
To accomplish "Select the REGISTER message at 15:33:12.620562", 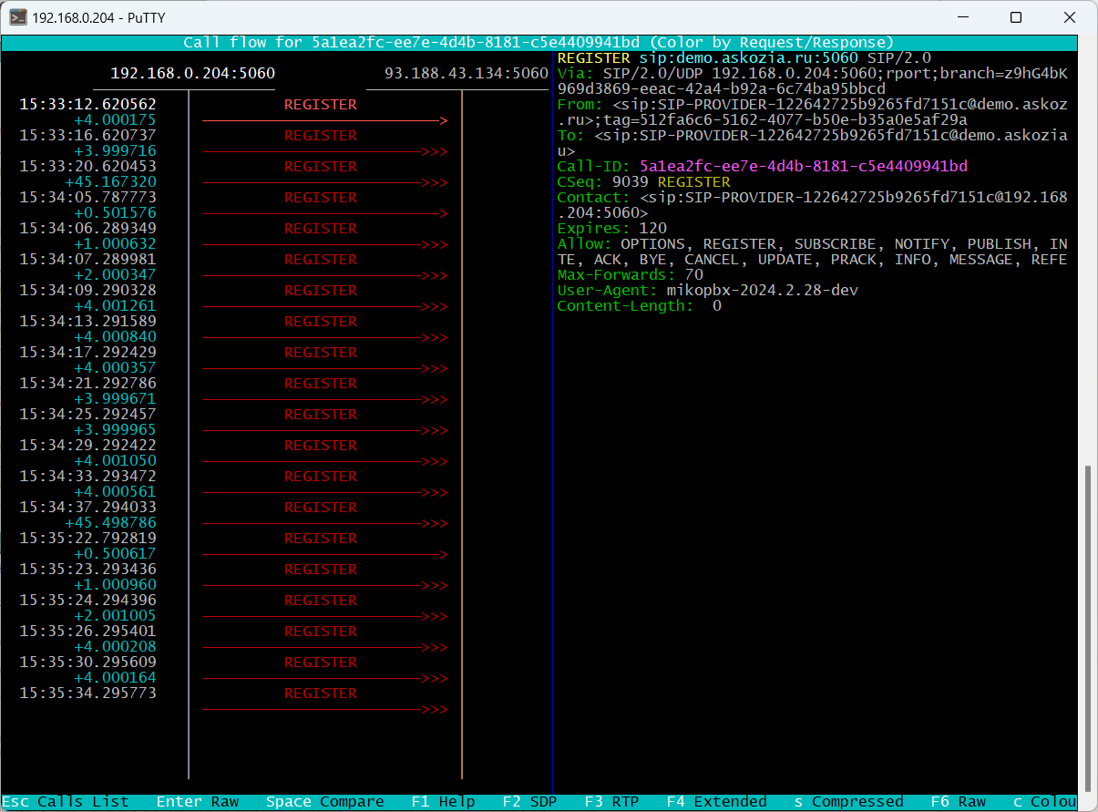I will click(320, 105).
